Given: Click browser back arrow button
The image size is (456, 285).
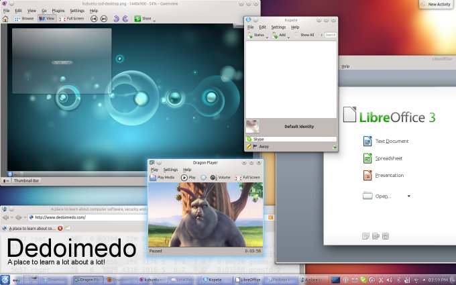Looking at the screenshot, I should point(5,217).
